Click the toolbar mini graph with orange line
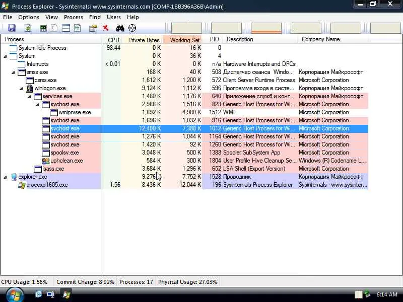 [x=266, y=28]
